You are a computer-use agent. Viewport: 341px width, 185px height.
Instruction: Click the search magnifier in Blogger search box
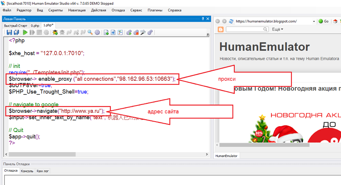pos(265,29)
